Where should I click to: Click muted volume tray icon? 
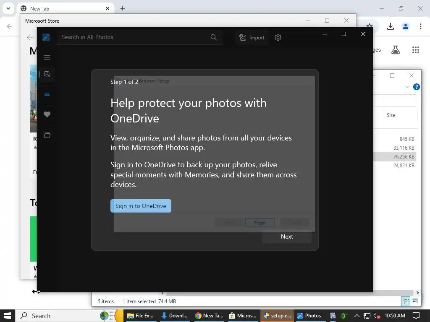pos(377,316)
